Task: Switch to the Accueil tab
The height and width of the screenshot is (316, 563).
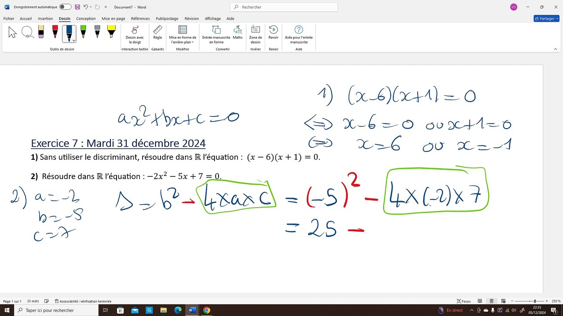Action: click(26, 18)
